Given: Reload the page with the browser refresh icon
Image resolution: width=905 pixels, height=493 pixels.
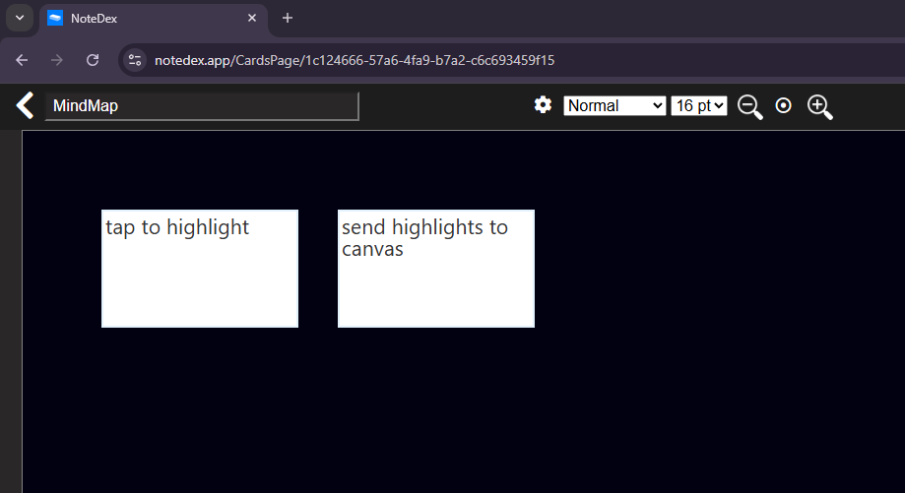Looking at the screenshot, I should coord(93,60).
